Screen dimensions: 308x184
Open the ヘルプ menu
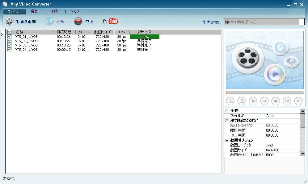[75, 11]
